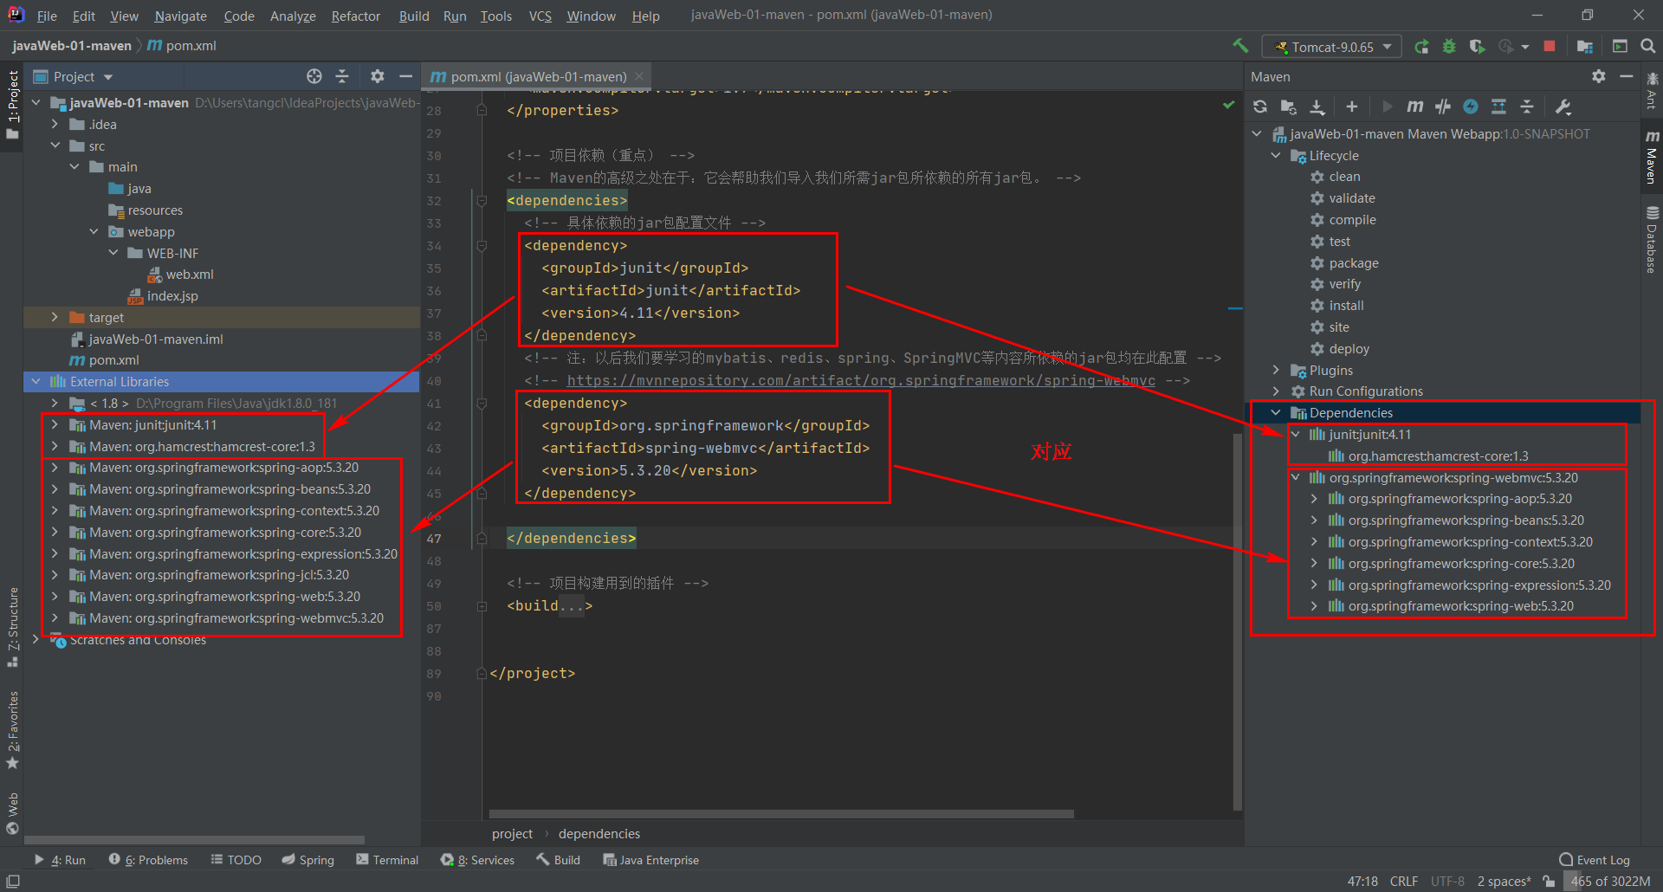This screenshot has width=1663, height=892.
Task: Select web.xml in the Project tree
Action: (x=190, y=275)
